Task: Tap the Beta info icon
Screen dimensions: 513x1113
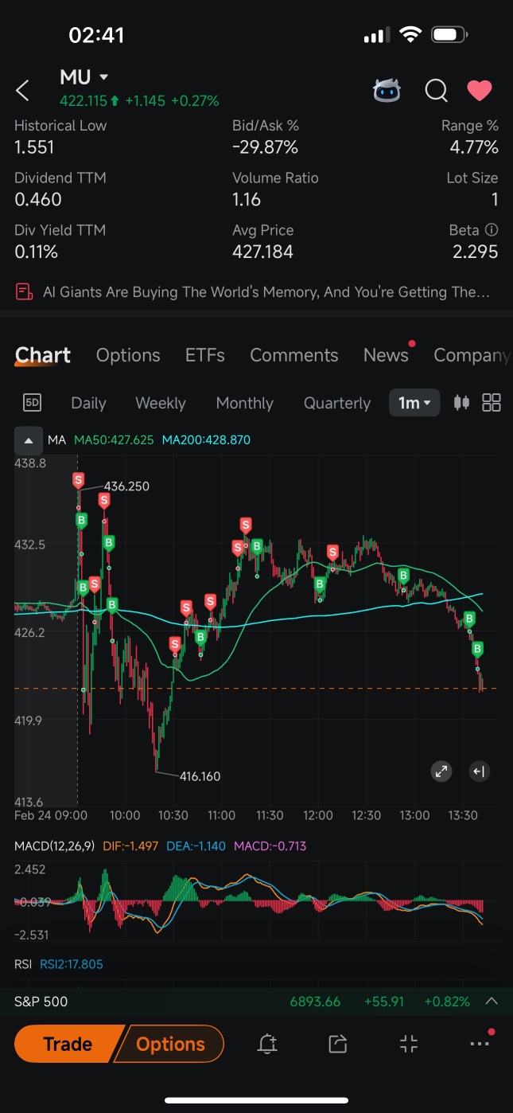Action: 492,229
